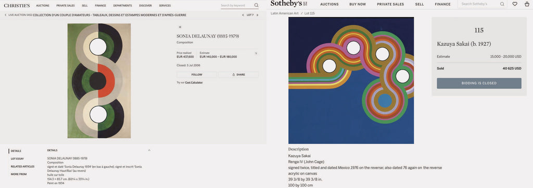Click Sotheby's search magnifier icon
The width and height of the screenshot is (533, 188).
pyautogui.click(x=502, y=4)
